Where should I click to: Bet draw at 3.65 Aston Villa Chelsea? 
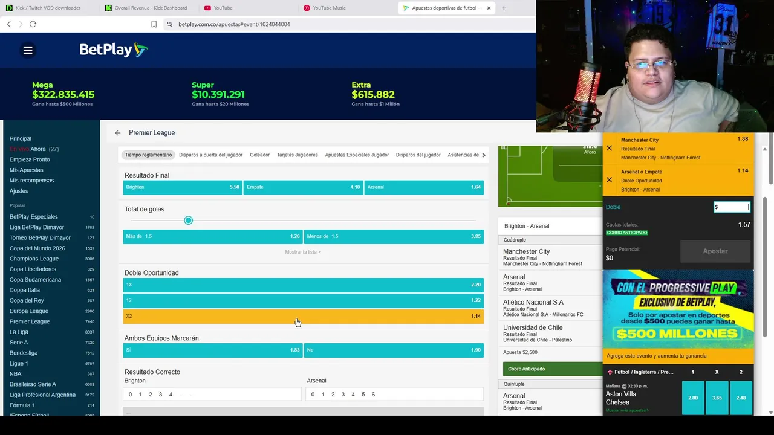(x=717, y=398)
